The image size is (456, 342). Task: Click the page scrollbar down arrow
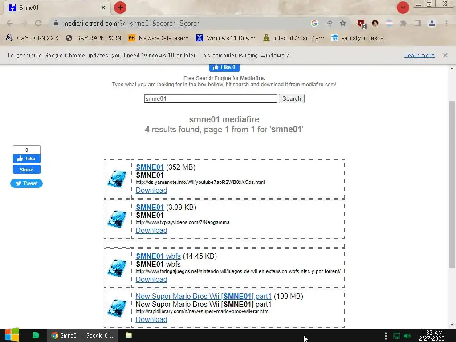click(x=452, y=325)
